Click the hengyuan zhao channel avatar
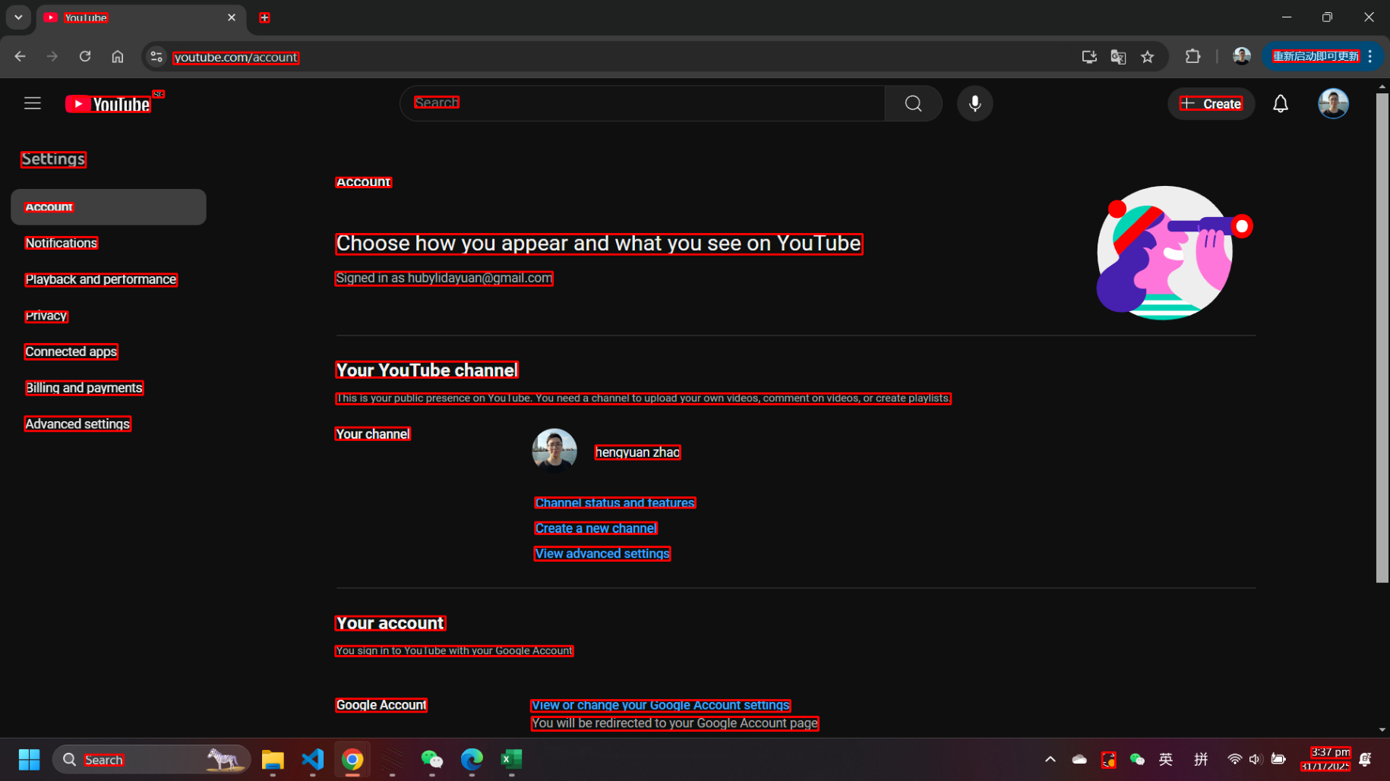Viewport: 1390px width, 781px height. (554, 452)
